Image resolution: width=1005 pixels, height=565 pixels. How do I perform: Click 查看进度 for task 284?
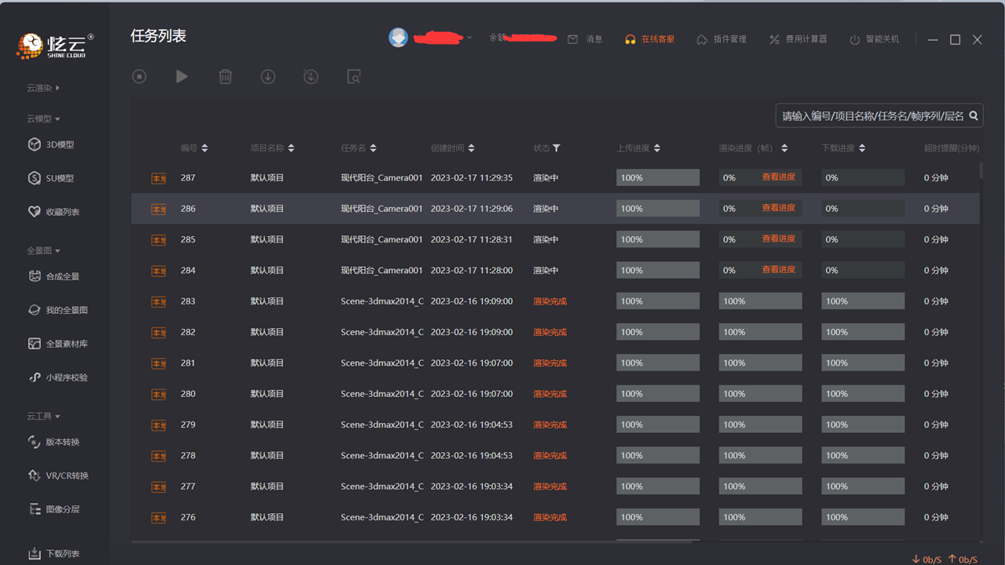(778, 270)
